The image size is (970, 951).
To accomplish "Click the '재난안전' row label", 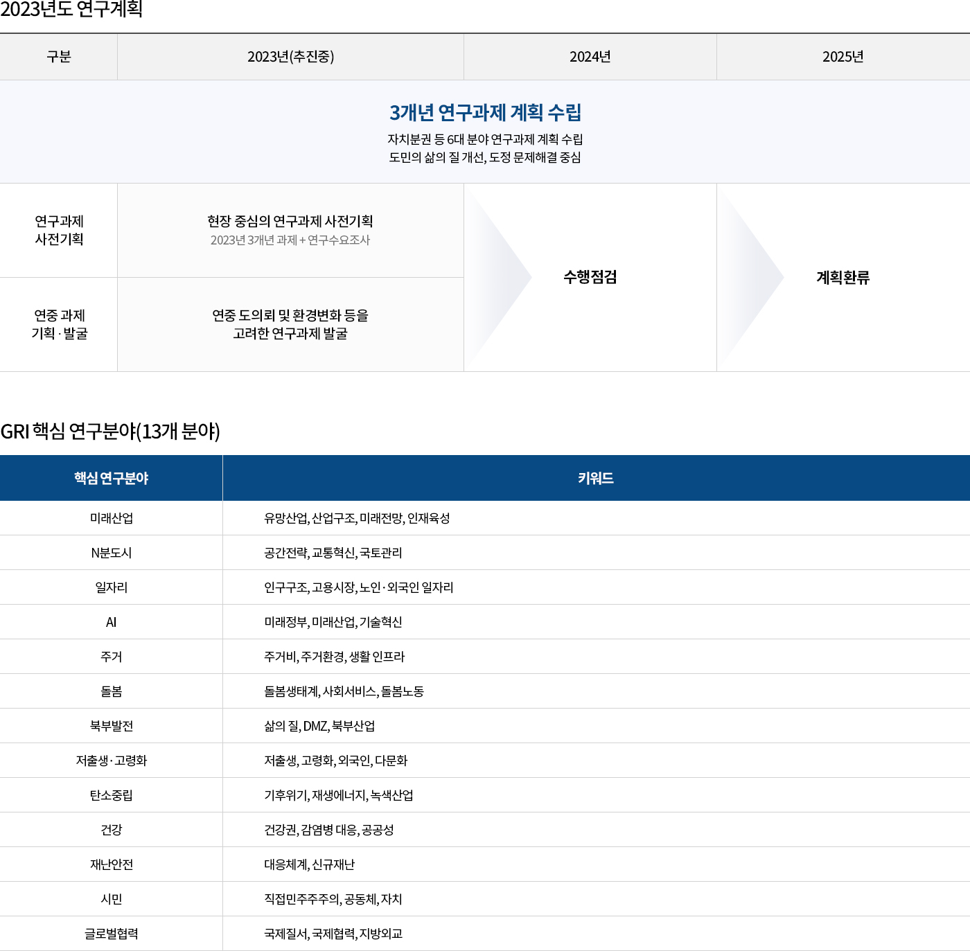I will [111, 864].
